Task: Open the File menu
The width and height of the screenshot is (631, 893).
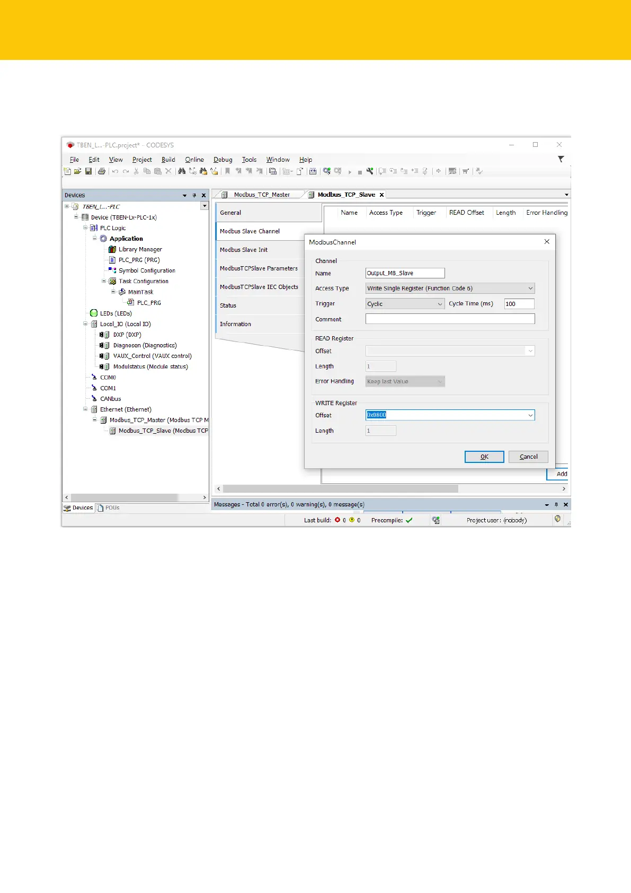Action: [74, 160]
